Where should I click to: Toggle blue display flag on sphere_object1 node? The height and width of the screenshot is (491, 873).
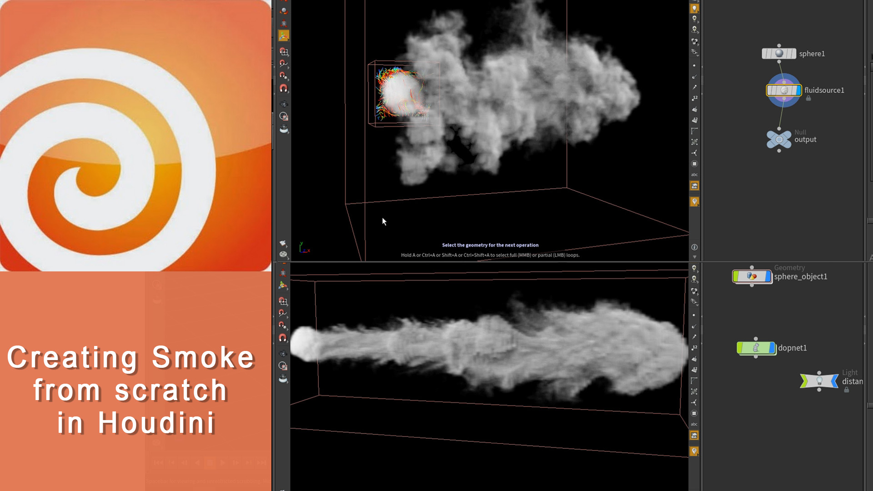click(768, 276)
